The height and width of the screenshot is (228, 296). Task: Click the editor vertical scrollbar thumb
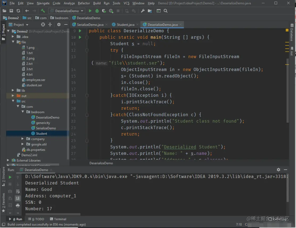pyautogui.click(x=287, y=91)
